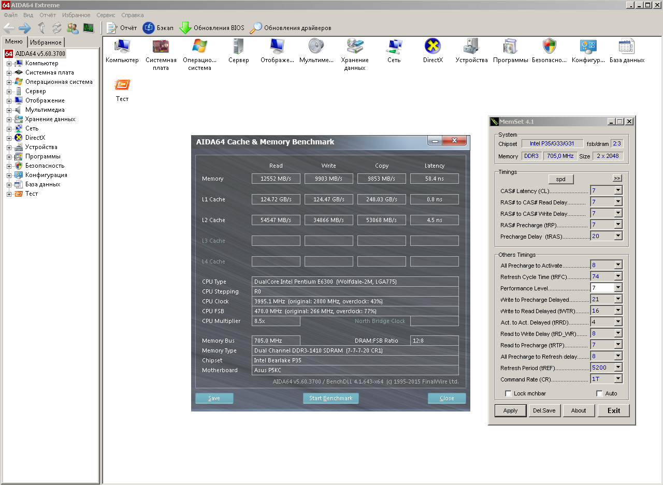
Task: Open the graph monitor toolbar icon
Action: [89, 28]
